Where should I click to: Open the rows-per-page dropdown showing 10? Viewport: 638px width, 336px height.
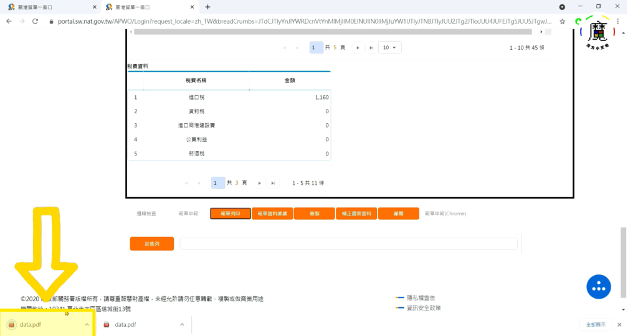pyautogui.click(x=390, y=47)
